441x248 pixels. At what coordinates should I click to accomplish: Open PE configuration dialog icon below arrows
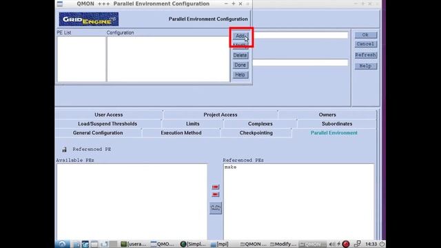tap(216, 208)
